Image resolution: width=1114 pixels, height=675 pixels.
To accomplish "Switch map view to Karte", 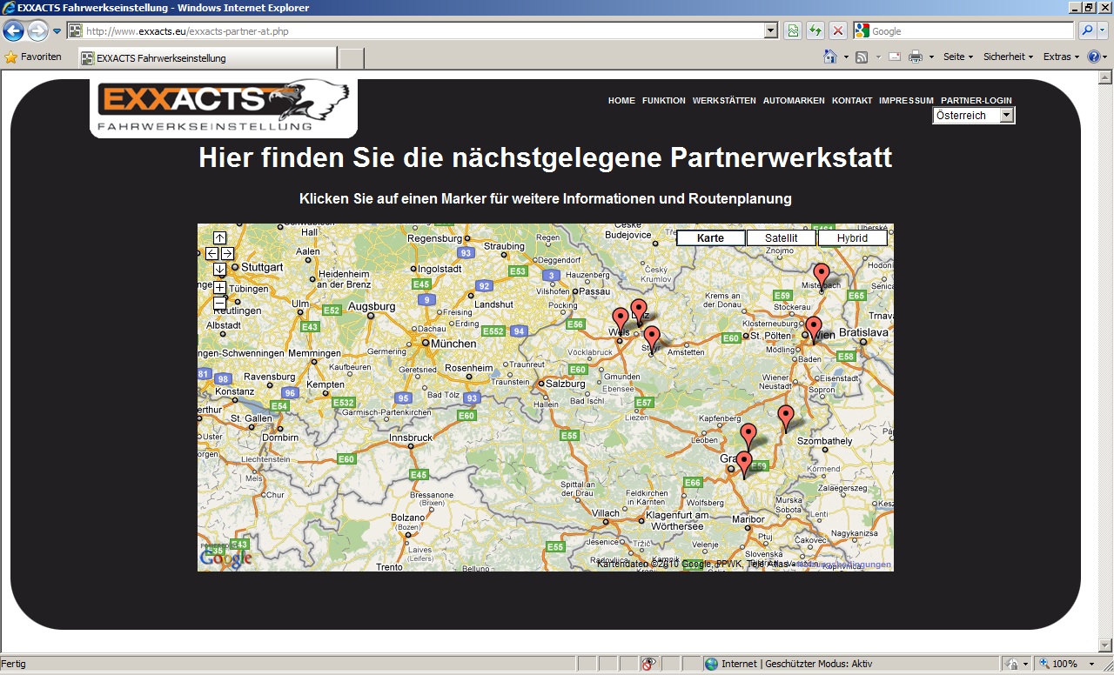I will tap(711, 238).
